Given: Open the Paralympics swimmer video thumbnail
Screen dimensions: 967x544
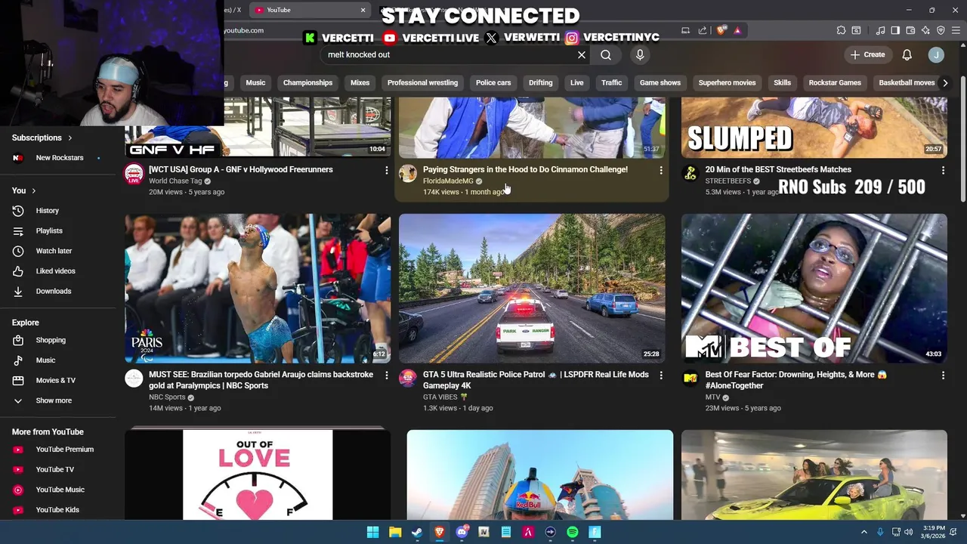Looking at the screenshot, I should pos(258,289).
